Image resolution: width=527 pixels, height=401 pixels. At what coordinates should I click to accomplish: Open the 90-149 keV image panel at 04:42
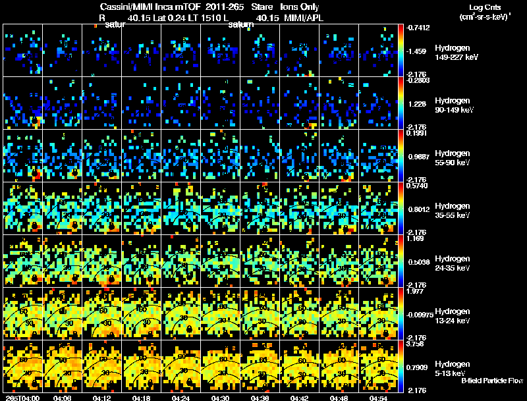pyautogui.click(x=299, y=103)
